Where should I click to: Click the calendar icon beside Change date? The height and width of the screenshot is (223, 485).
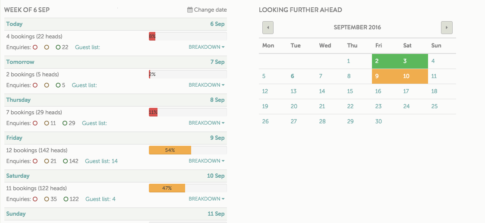pyautogui.click(x=190, y=10)
